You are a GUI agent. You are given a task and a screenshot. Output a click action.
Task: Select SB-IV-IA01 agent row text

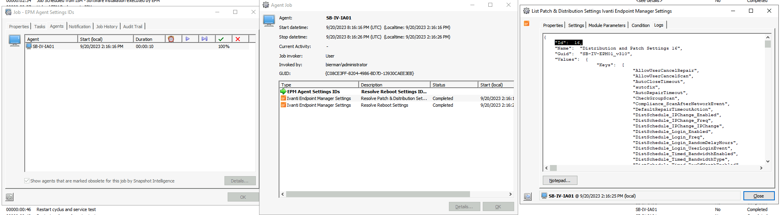[x=43, y=46]
